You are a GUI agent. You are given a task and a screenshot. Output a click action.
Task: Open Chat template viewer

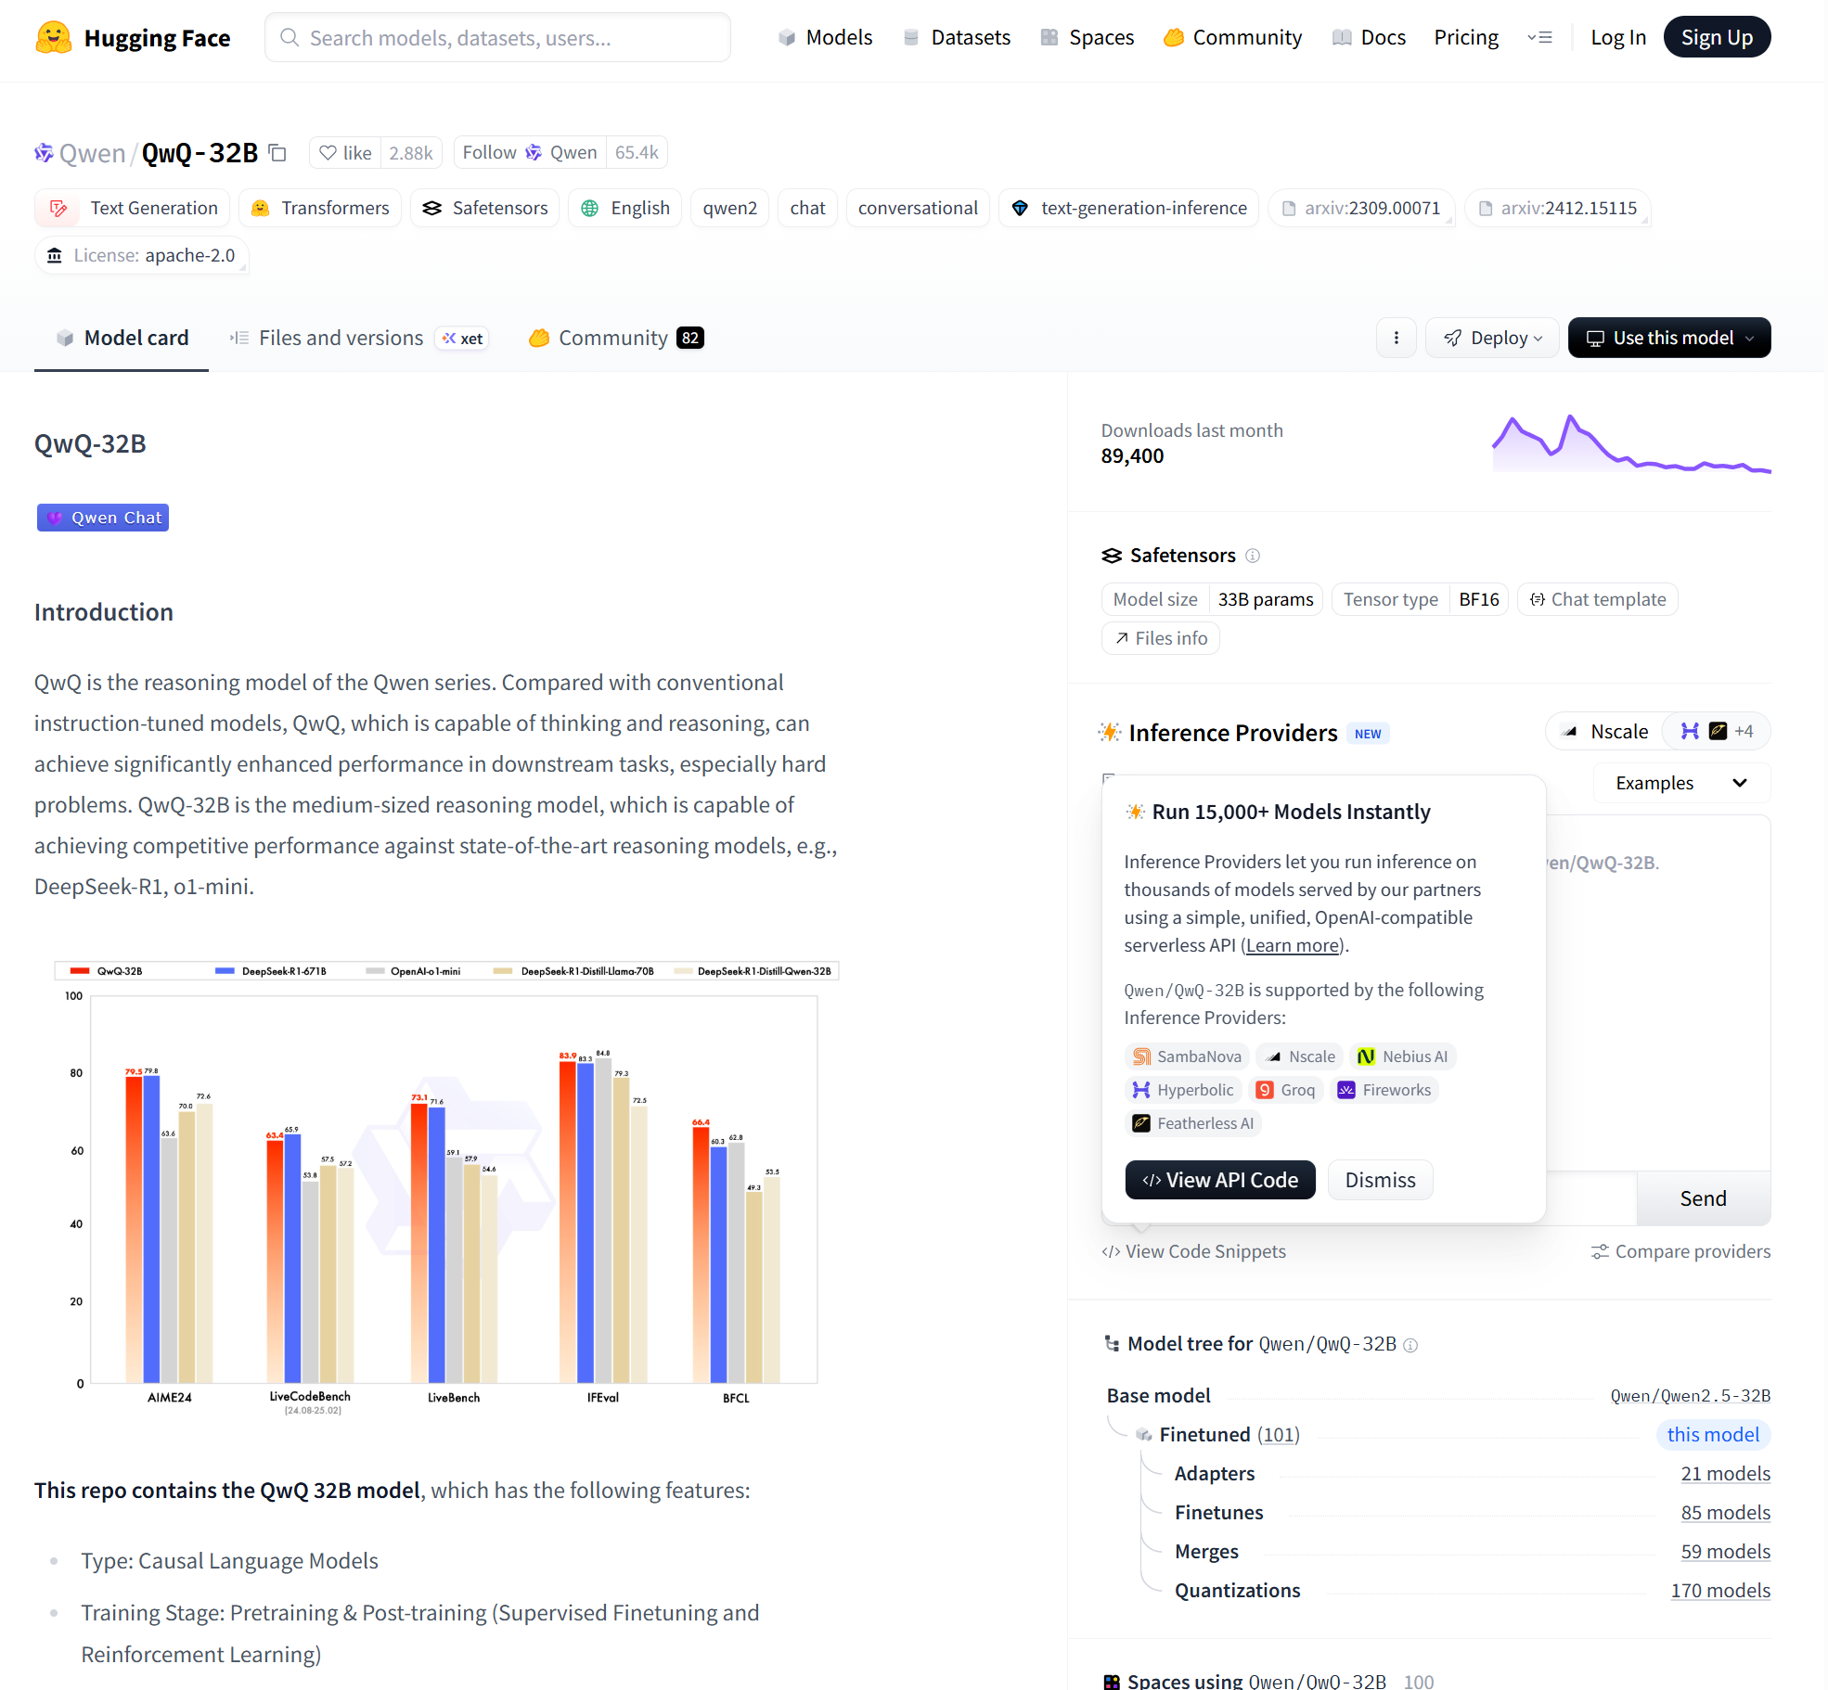coord(1597,599)
